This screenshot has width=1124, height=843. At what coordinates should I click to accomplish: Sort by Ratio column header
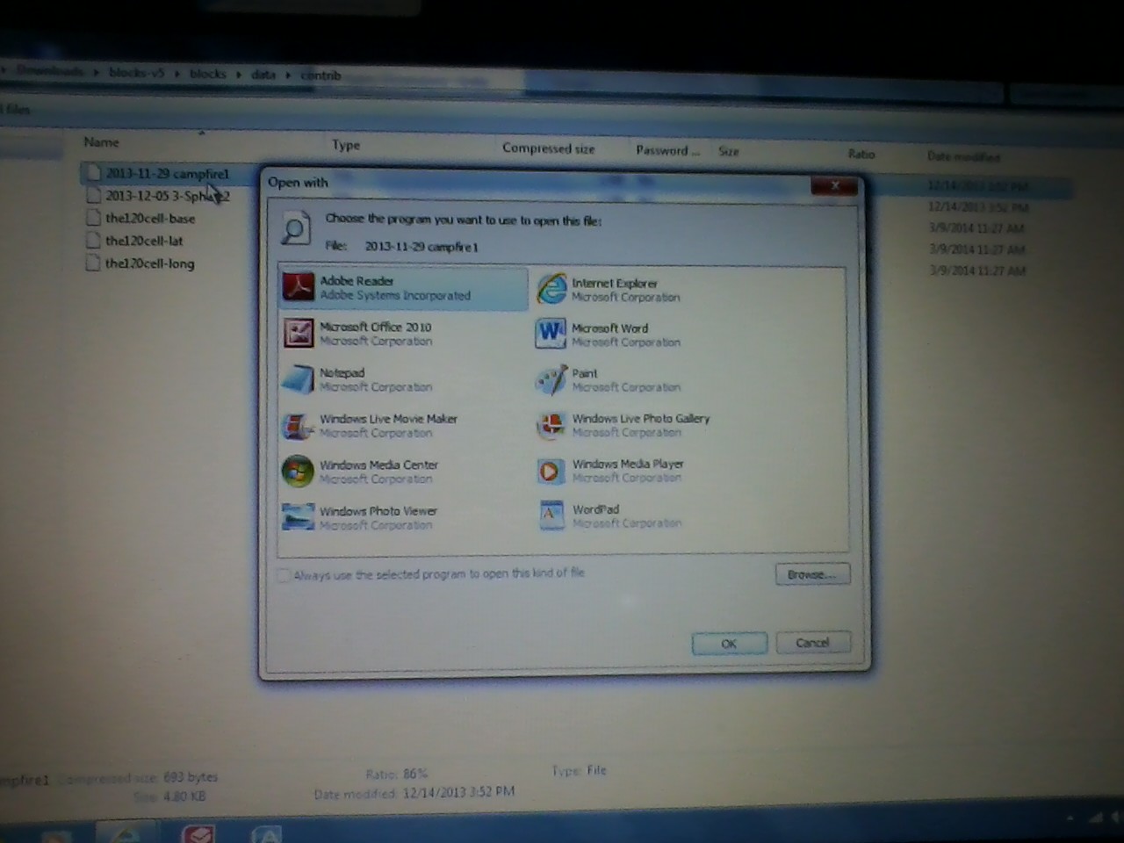pyautogui.click(x=861, y=154)
